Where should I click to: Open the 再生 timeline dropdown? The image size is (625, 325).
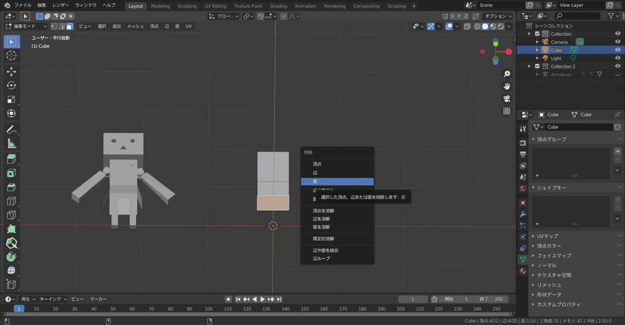pyautogui.click(x=28, y=299)
